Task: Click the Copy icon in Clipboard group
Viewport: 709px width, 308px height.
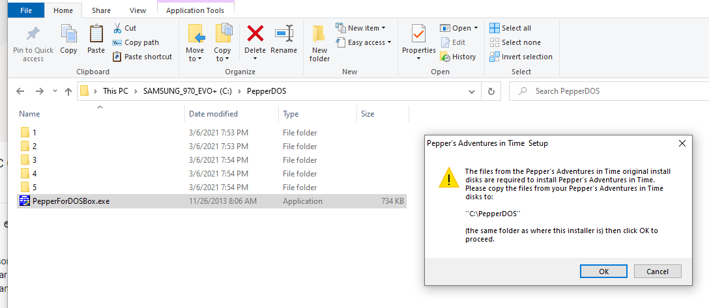Action: tap(68, 34)
